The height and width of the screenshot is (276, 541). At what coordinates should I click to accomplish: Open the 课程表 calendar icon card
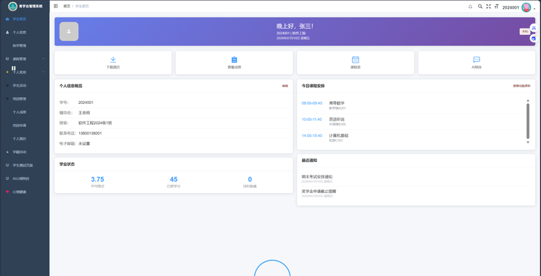point(356,63)
